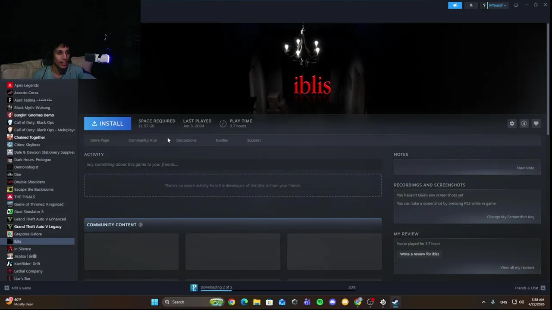Click the Community Content help question mark
Viewport: 552px width, 310px height.
click(x=140, y=225)
